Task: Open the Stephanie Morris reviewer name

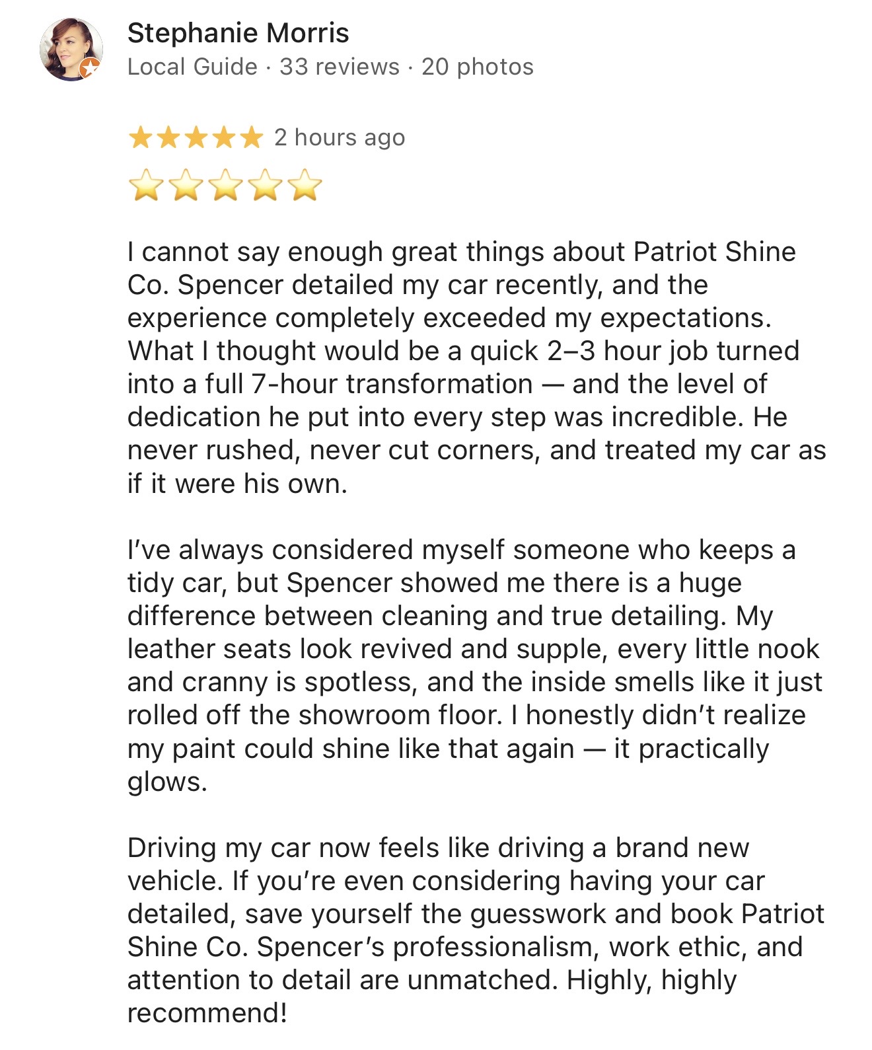Action: [x=238, y=33]
